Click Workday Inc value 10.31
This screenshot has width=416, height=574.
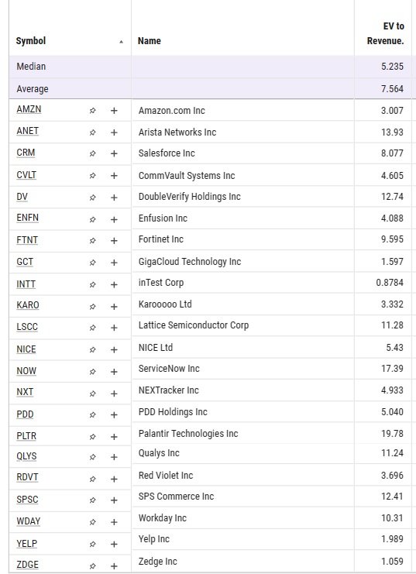point(392,518)
